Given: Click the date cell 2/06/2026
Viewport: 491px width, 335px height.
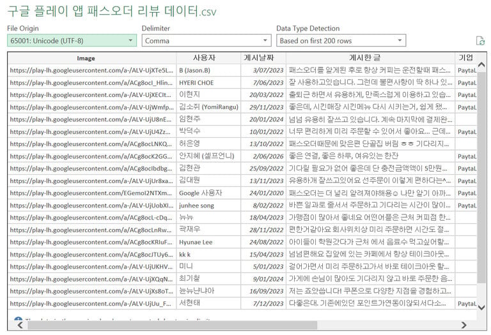Looking at the screenshot, I should [x=263, y=156].
